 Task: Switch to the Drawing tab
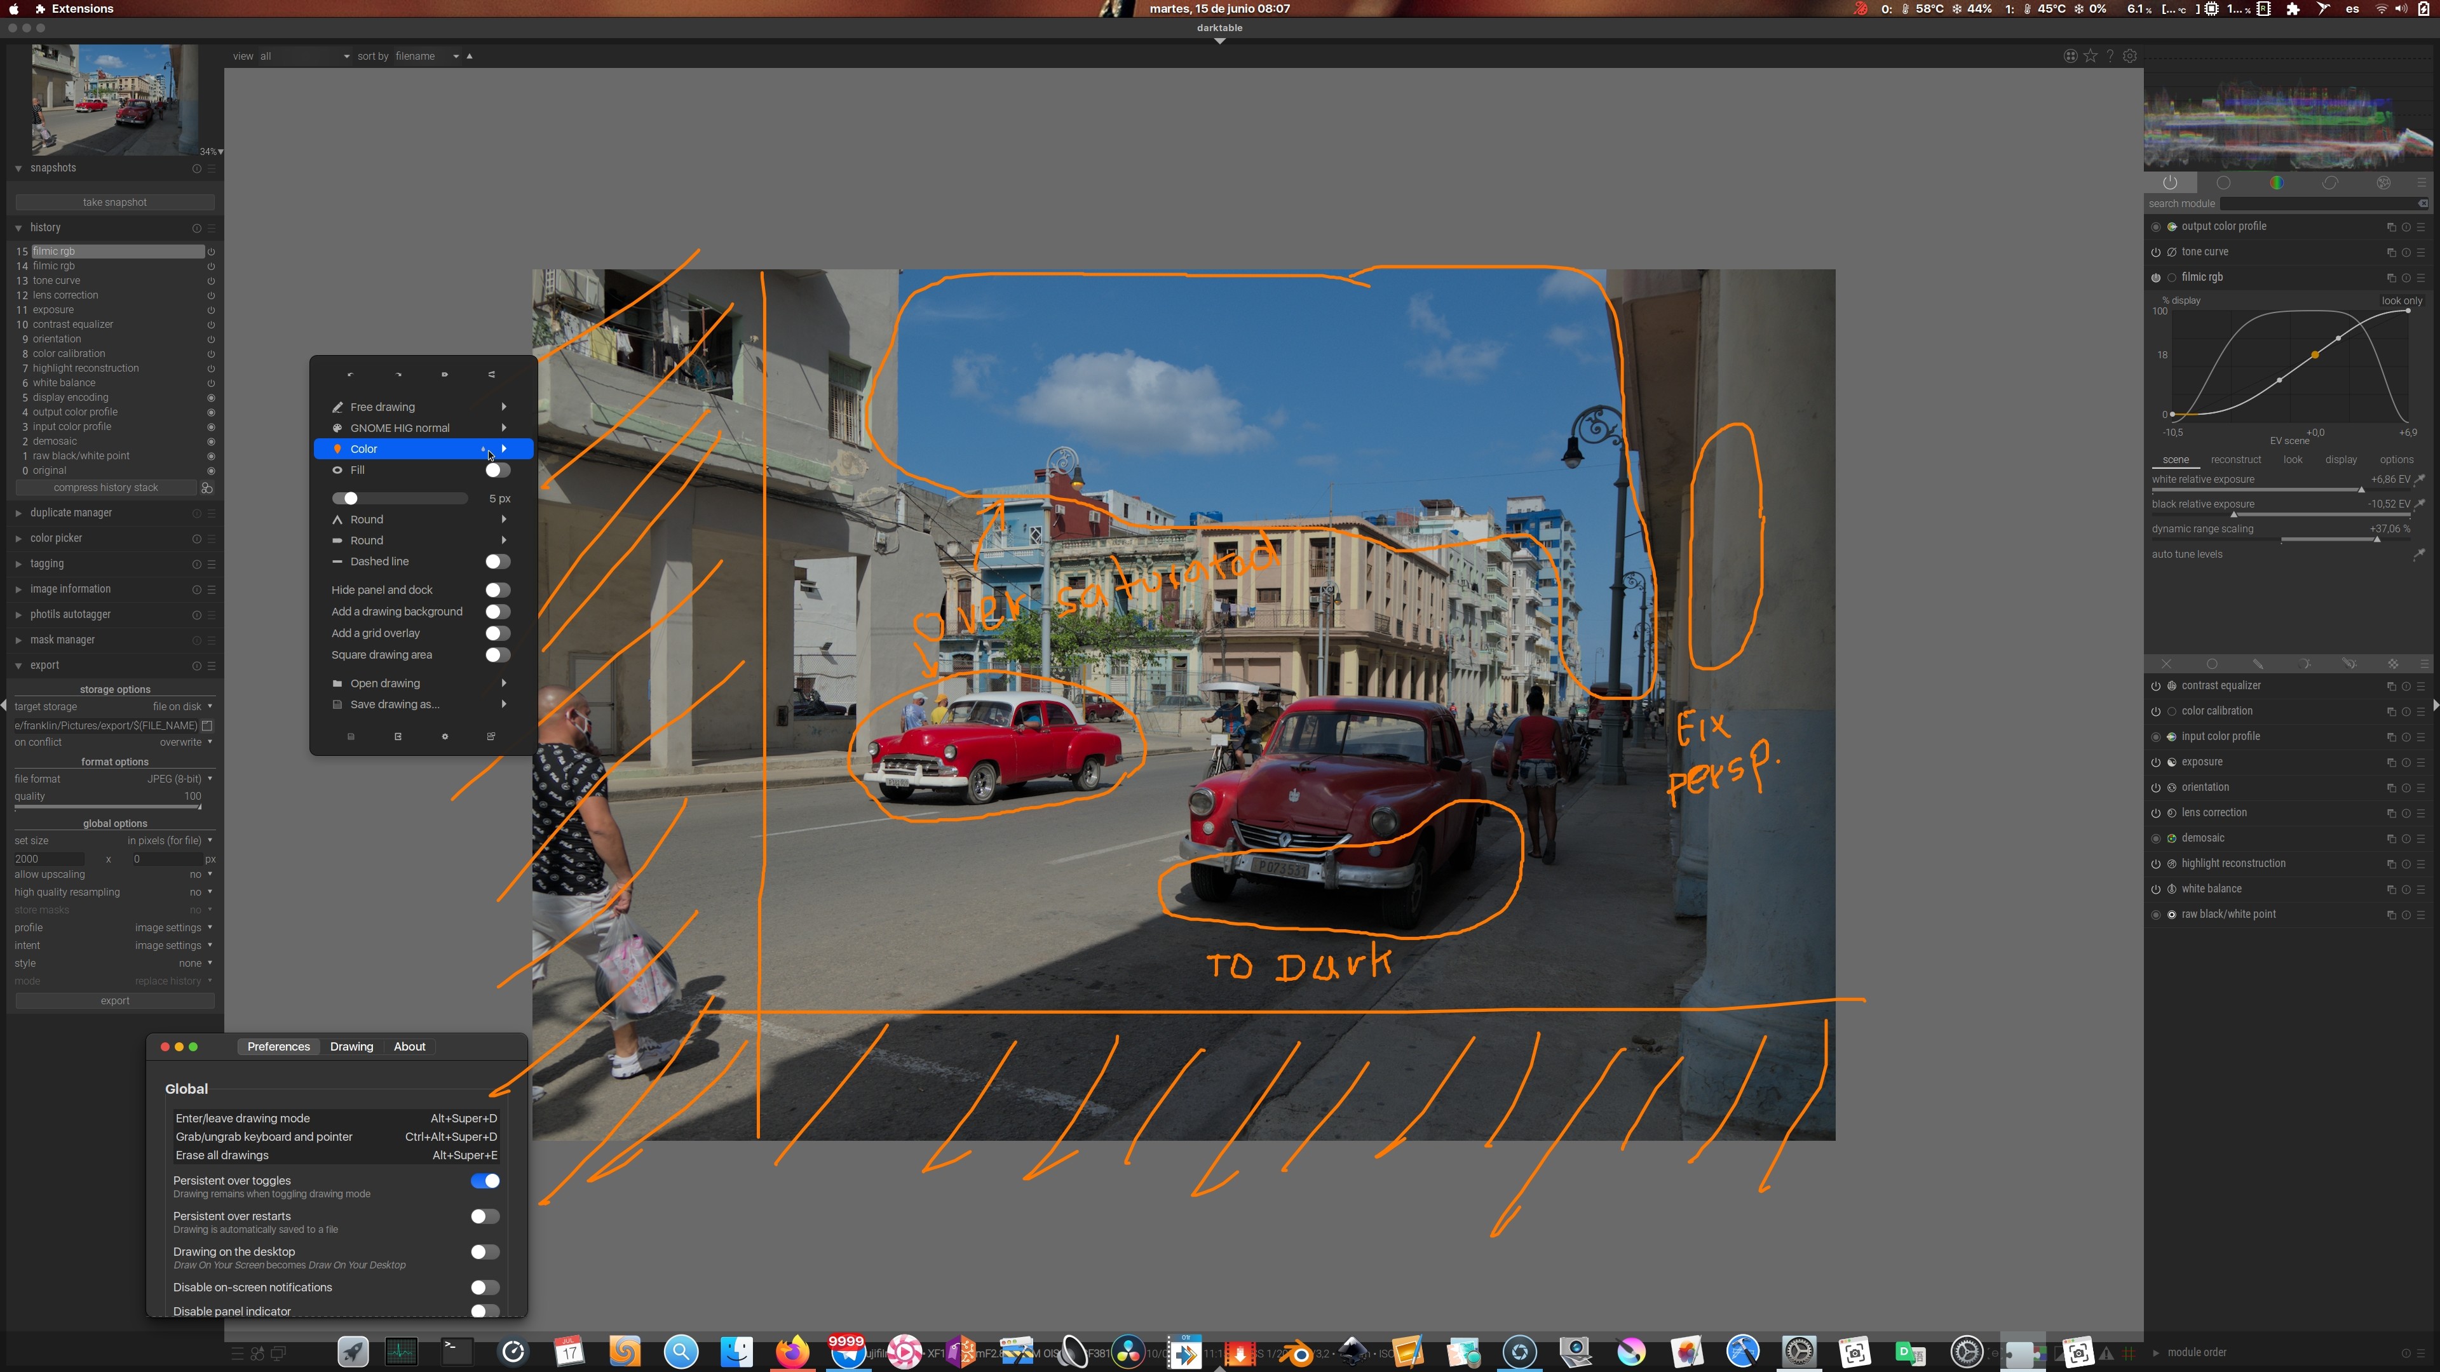[x=351, y=1046]
